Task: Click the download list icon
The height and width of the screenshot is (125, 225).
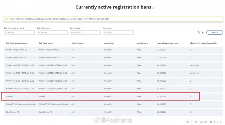Action: click(x=202, y=33)
